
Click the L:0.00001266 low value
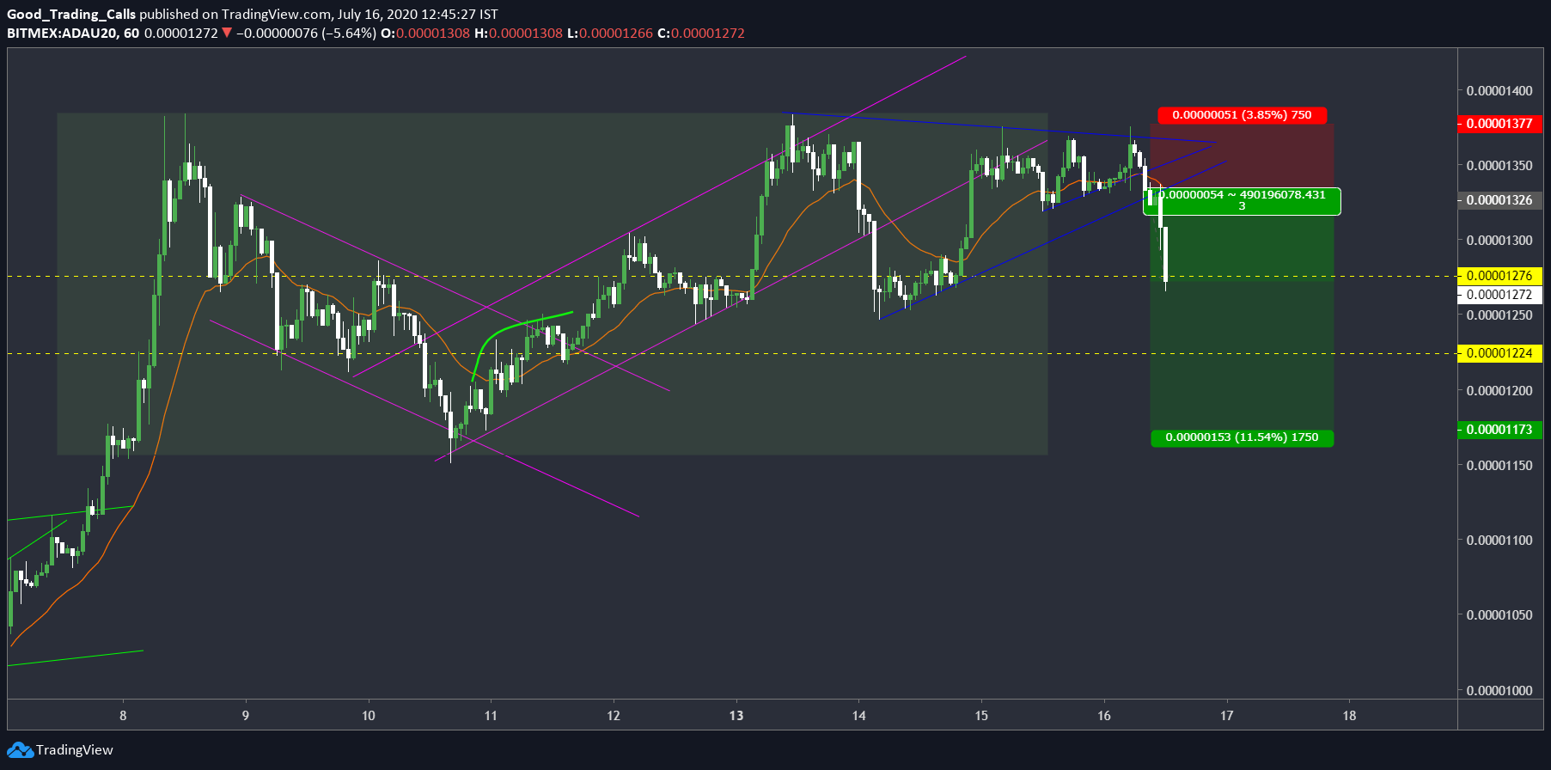[610, 34]
